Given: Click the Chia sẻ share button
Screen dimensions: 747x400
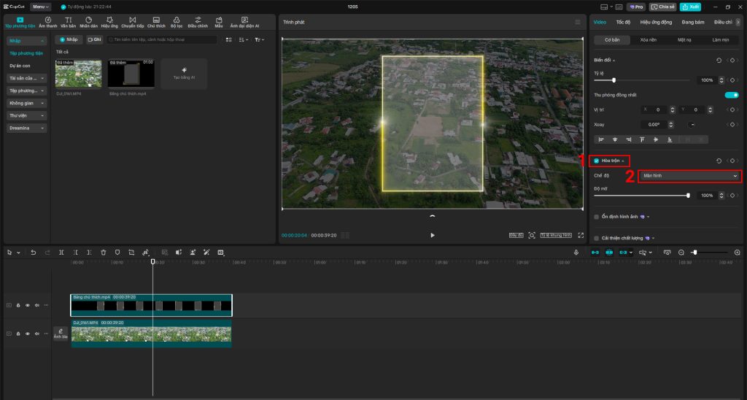Looking at the screenshot, I should [x=663, y=7].
